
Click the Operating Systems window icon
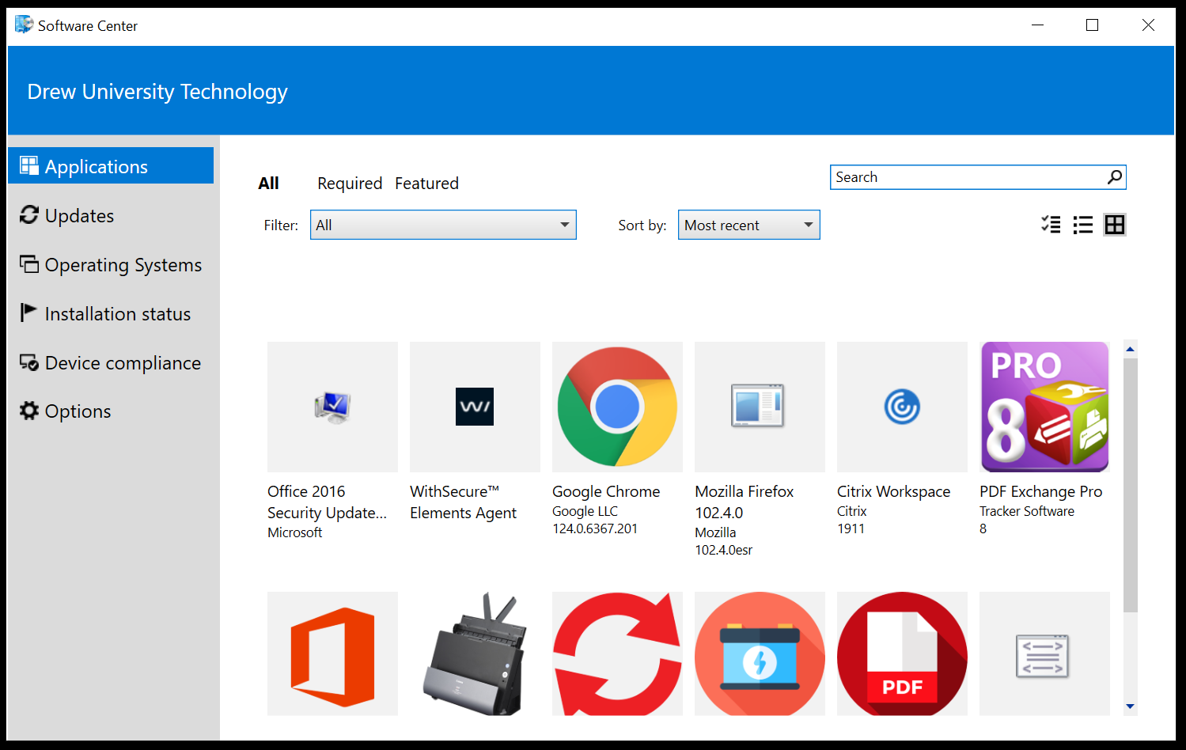click(x=29, y=263)
